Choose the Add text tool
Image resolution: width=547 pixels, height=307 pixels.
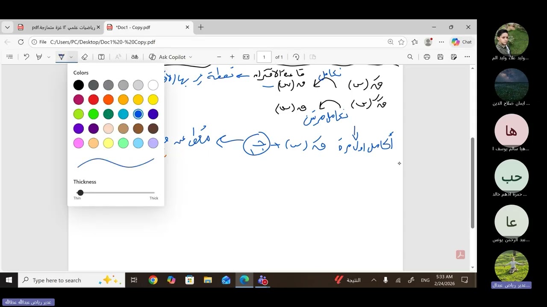point(101,57)
